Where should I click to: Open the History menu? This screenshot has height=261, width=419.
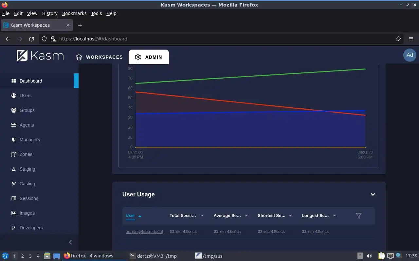[50, 13]
